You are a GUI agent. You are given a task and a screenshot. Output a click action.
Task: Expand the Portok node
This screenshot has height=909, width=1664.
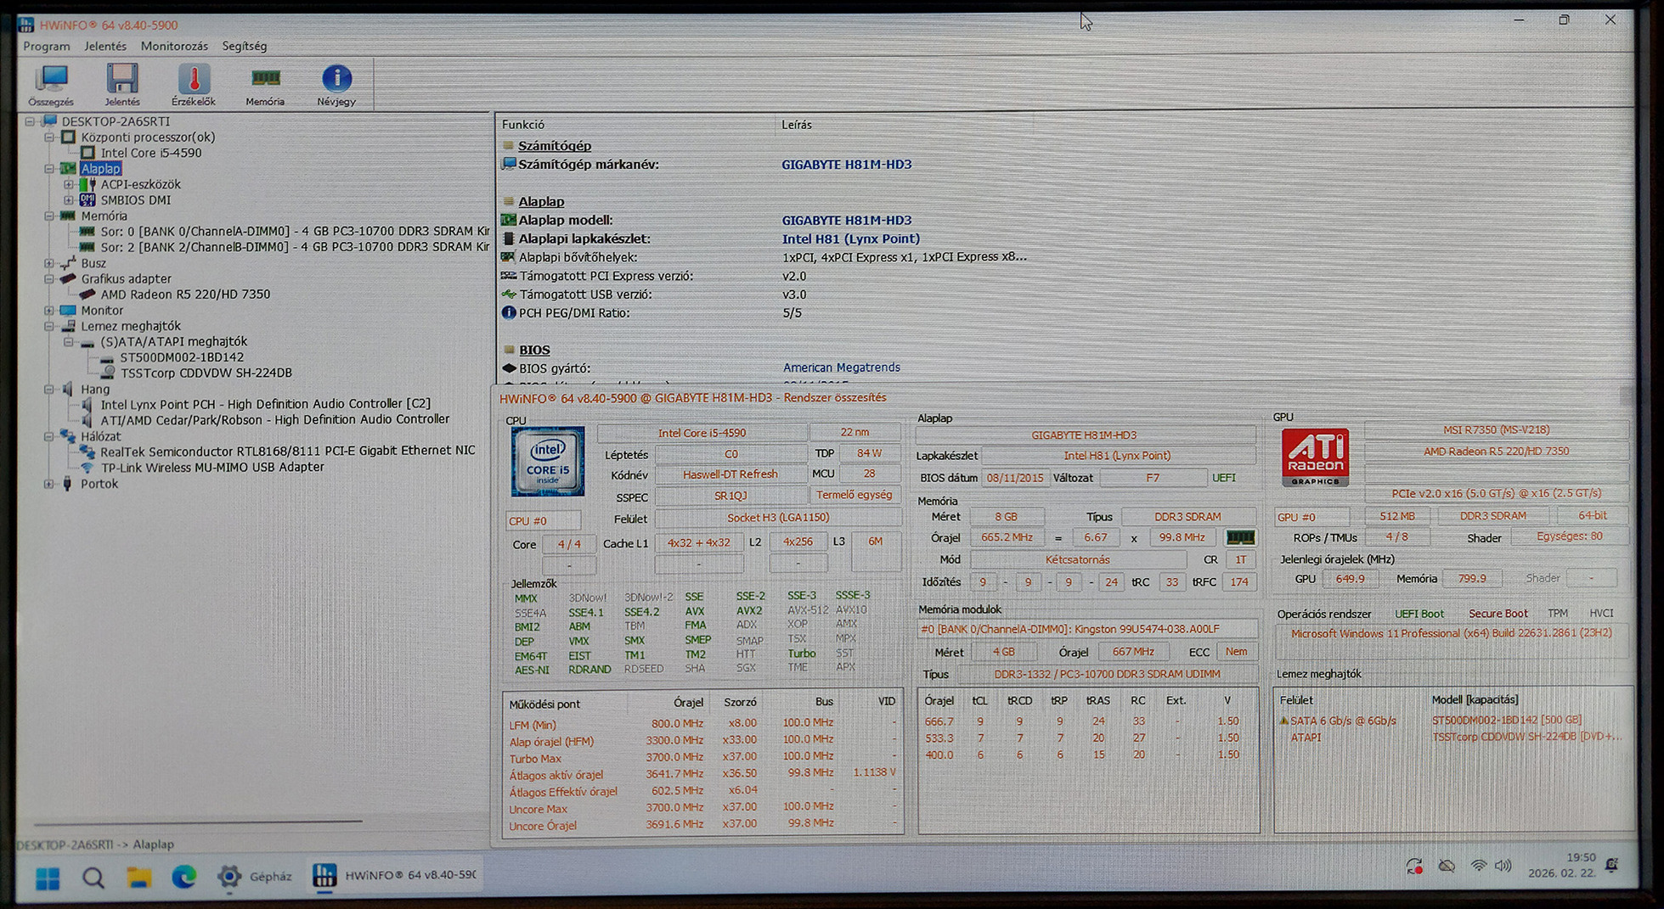point(49,484)
